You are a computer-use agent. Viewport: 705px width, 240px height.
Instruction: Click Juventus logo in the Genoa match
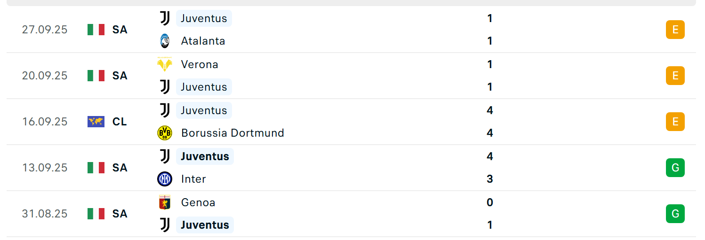[x=164, y=225]
